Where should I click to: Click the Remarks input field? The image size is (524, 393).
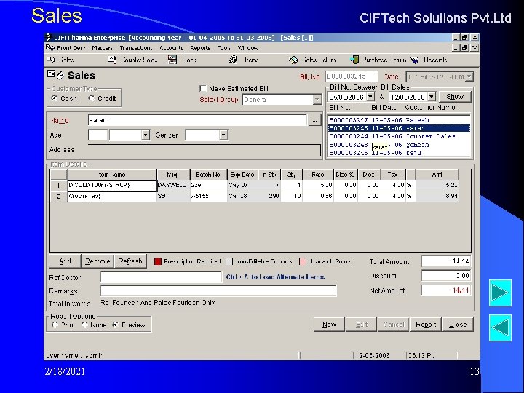(218, 290)
